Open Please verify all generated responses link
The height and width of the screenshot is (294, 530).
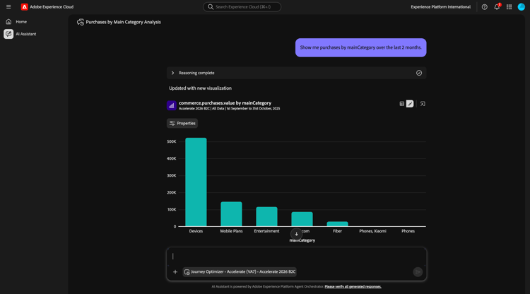pyautogui.click(x=353, y=286)
